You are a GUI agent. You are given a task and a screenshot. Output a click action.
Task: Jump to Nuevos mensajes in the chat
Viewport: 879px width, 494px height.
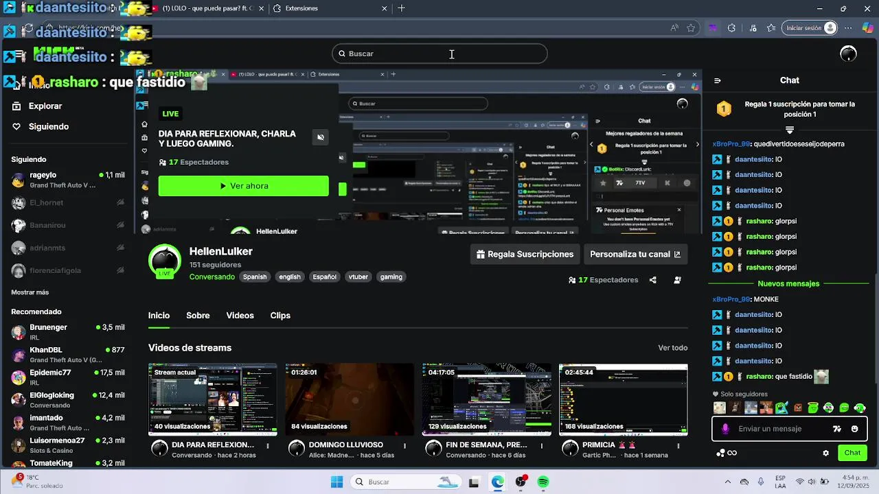788,284
